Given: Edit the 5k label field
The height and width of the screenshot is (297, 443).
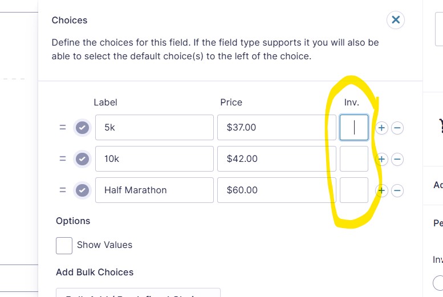Looking at the screenshot, I should [x=155, y=128].
